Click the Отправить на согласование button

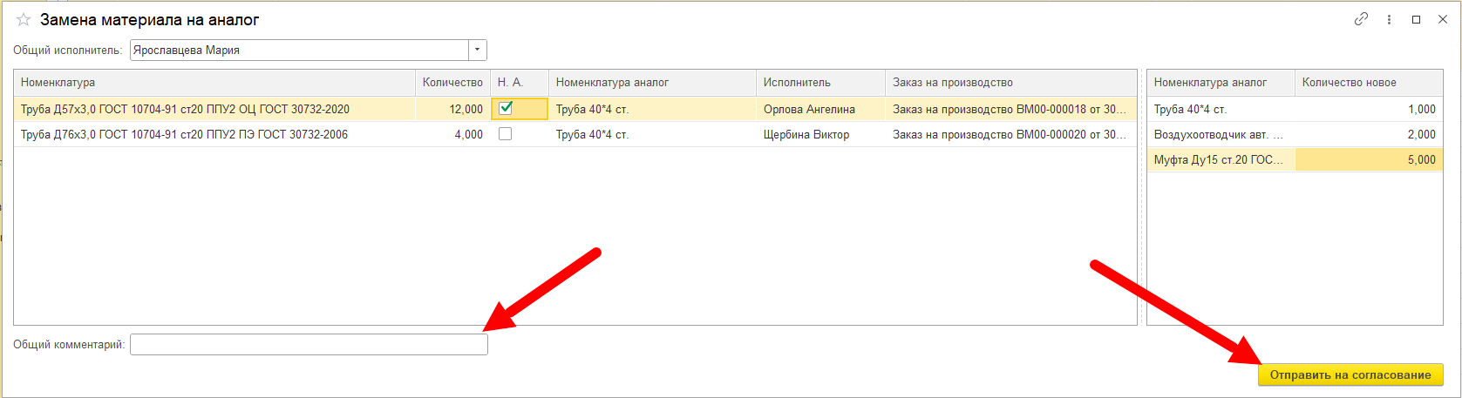click(1350, 375)
